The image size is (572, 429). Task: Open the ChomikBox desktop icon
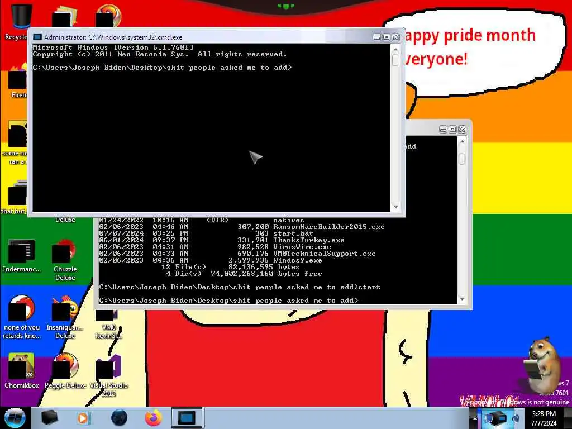(22, 371)
